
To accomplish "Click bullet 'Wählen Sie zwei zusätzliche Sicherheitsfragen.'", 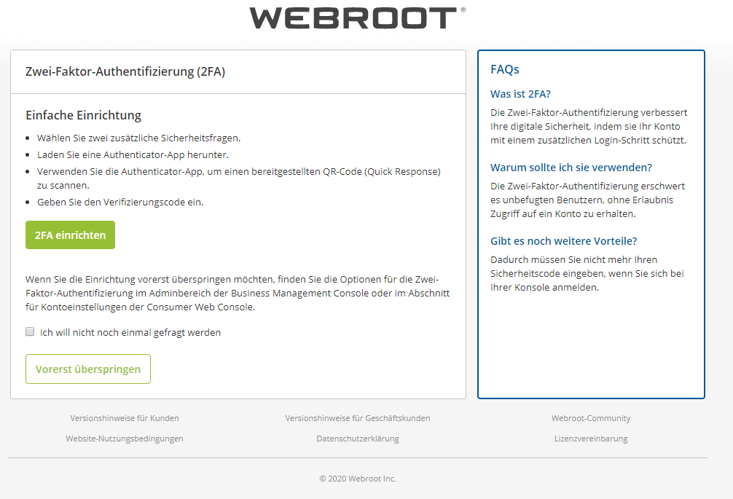I will 139,138.
